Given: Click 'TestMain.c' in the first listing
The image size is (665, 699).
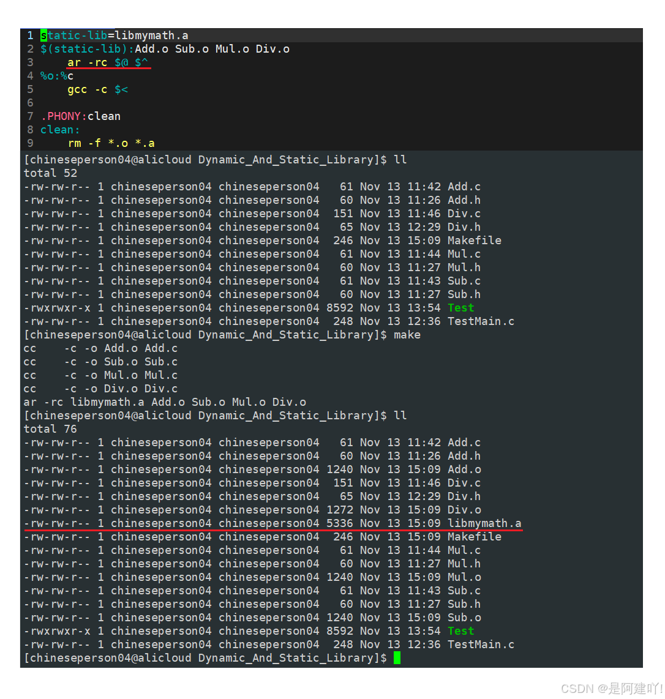Looking at the screenshot, I should [481, 321].
